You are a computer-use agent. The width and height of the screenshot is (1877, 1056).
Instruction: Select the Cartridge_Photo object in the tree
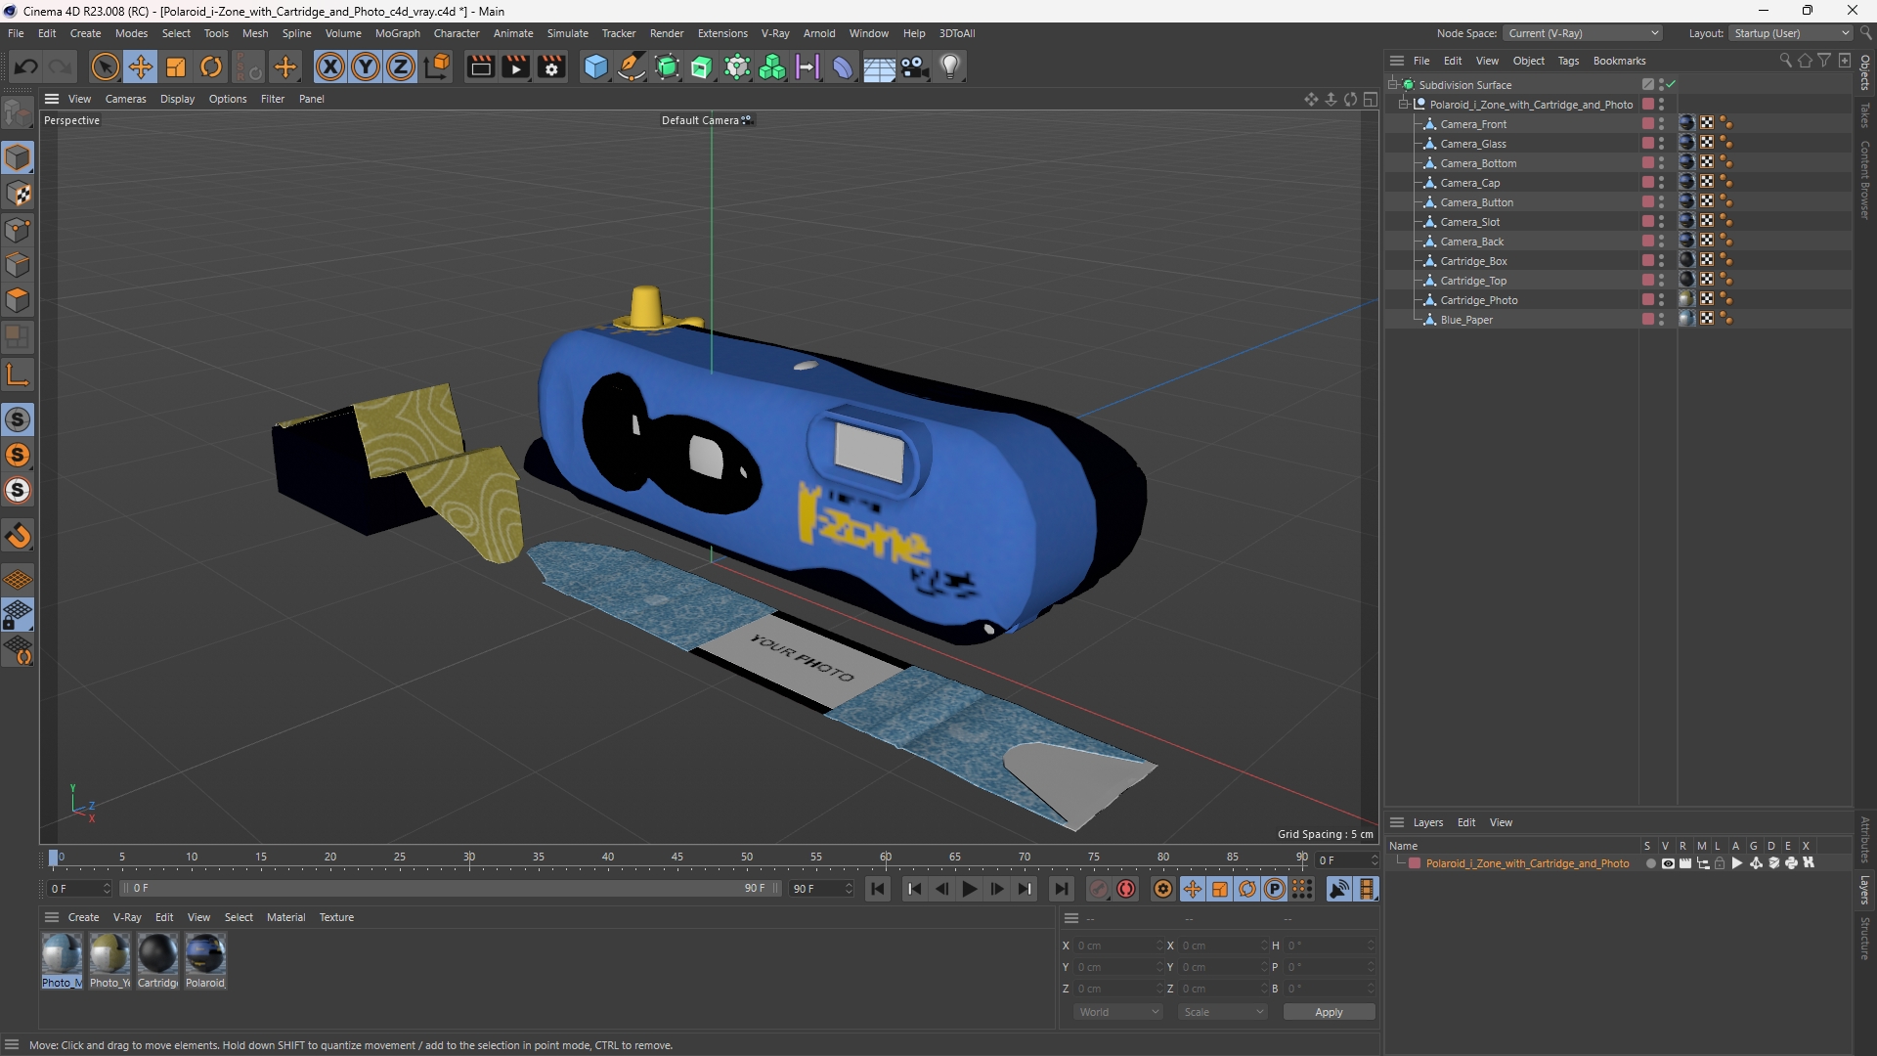[x=1478, y=300]
